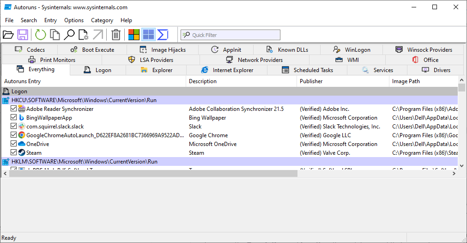Toggle the blue Windows entries filter icon
The height and width of the screenshot is (243, 467).
pyautogui.click(x=148, y=35)
